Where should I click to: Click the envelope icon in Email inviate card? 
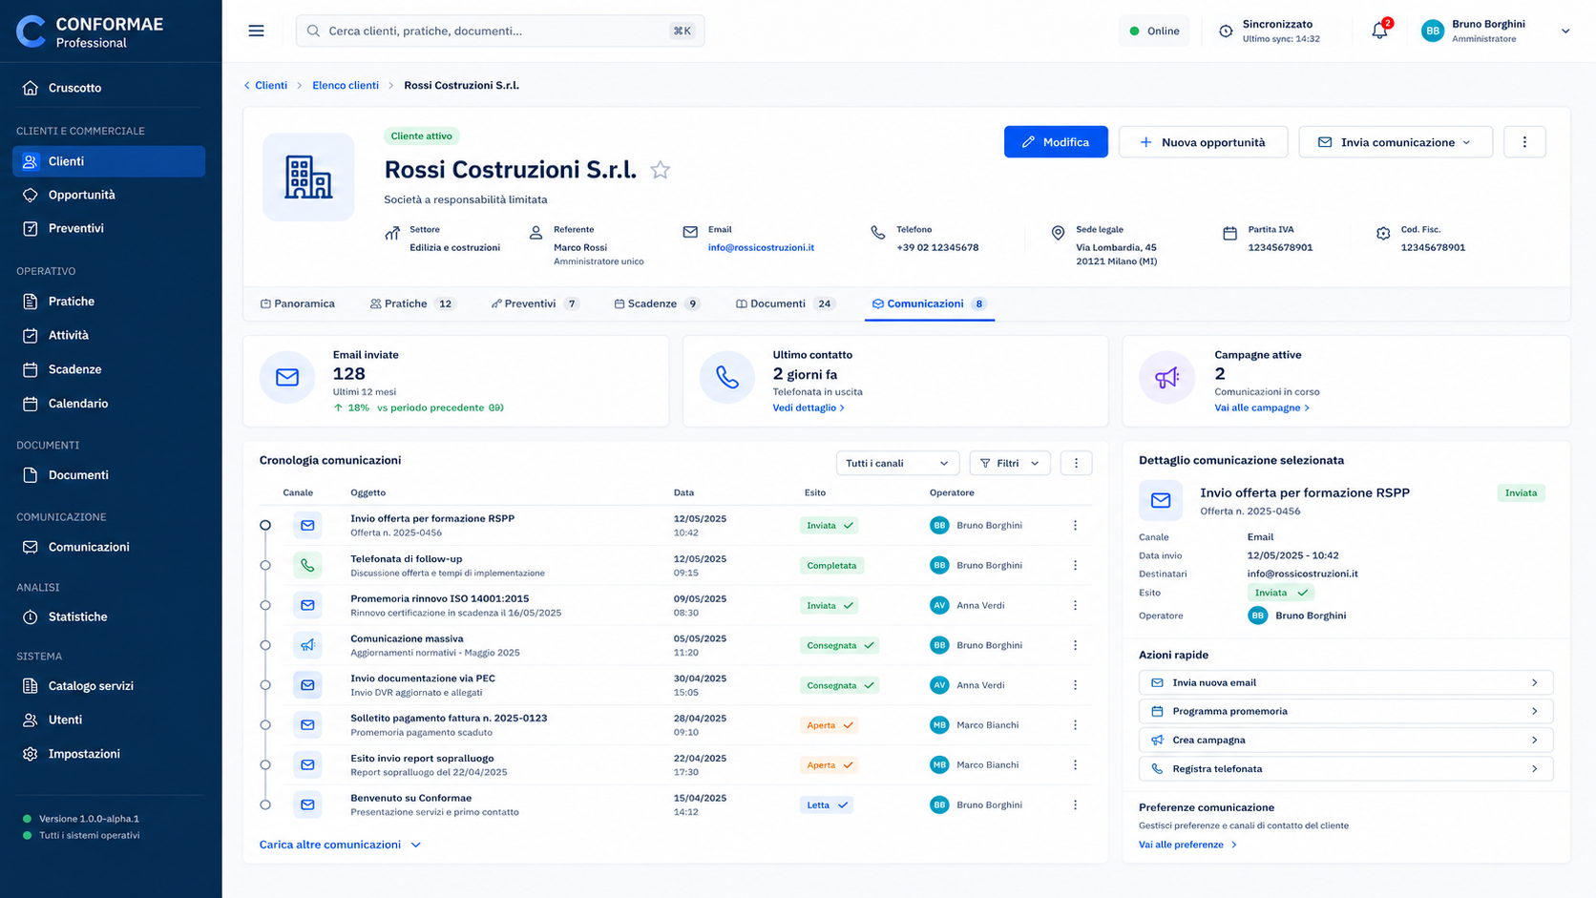tap(287, 377)
